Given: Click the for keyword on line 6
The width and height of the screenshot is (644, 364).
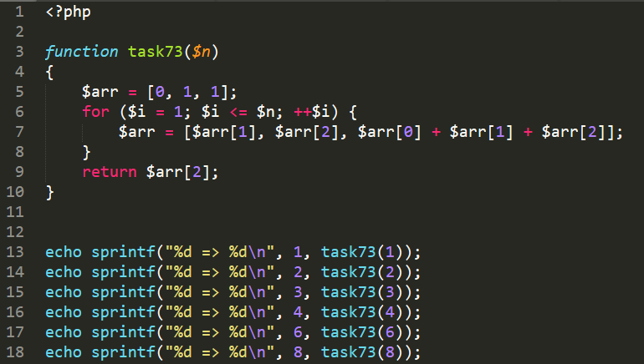Looking at the screenshot, I should tap(95, 112).
